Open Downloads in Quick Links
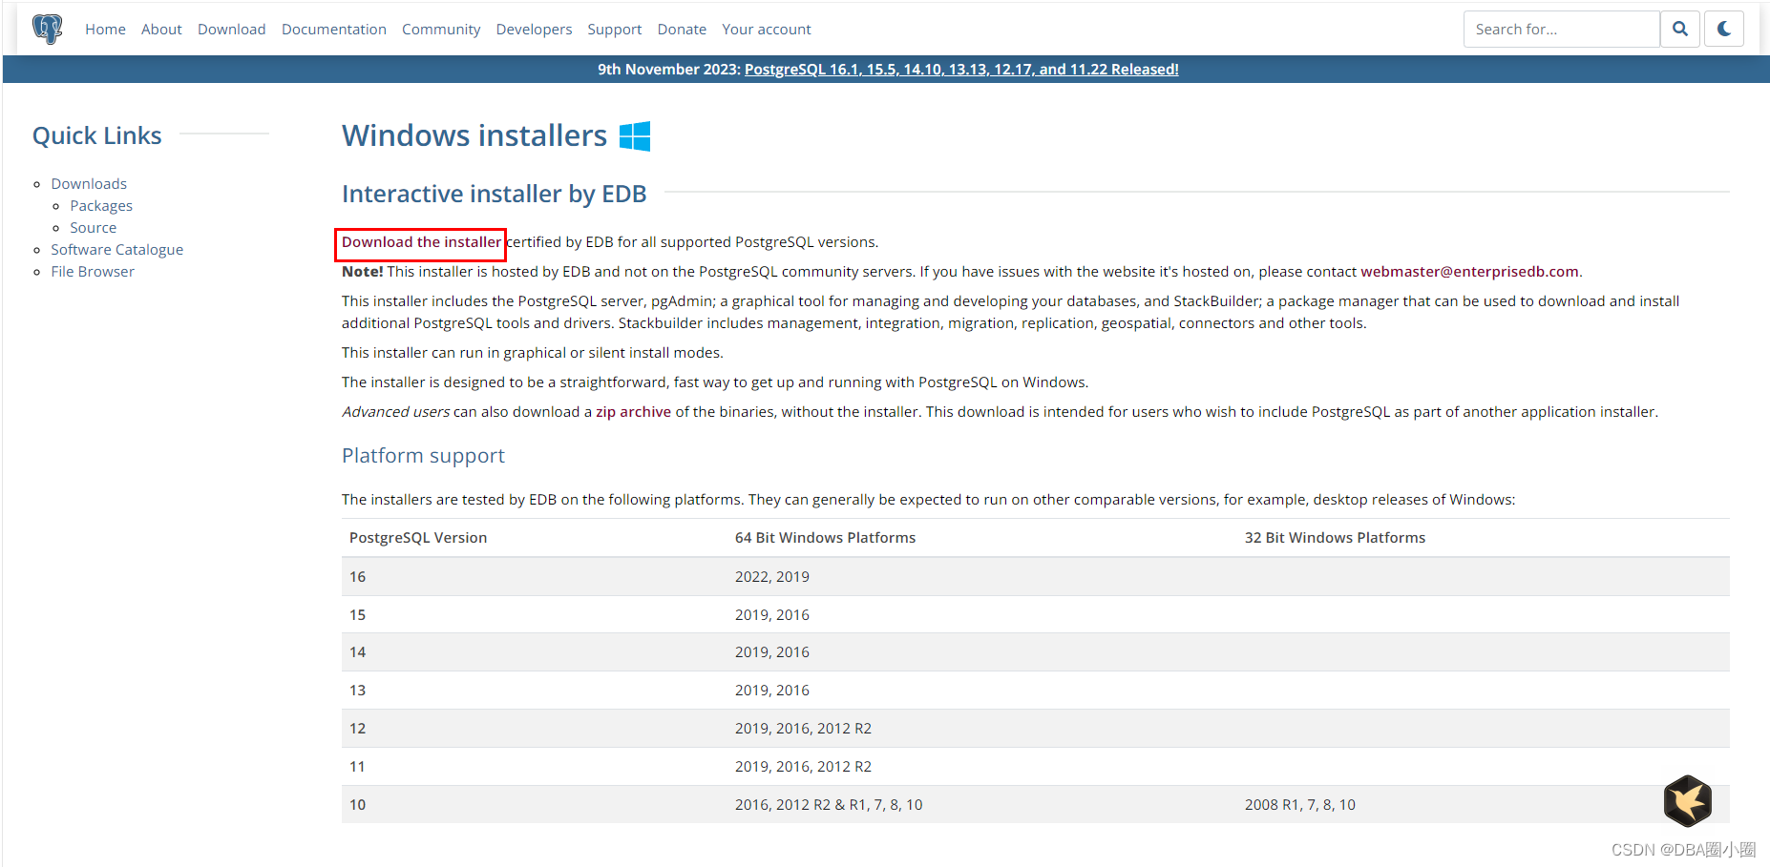 pos(89,184)
